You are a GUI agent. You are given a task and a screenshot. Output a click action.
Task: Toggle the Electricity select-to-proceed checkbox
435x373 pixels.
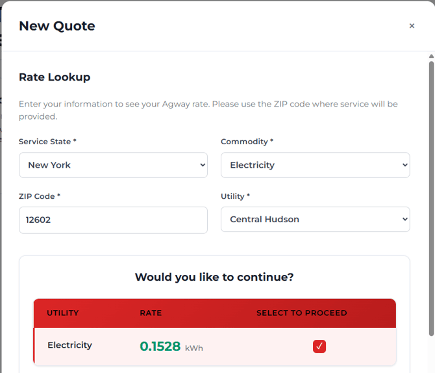tap(319, 346)
